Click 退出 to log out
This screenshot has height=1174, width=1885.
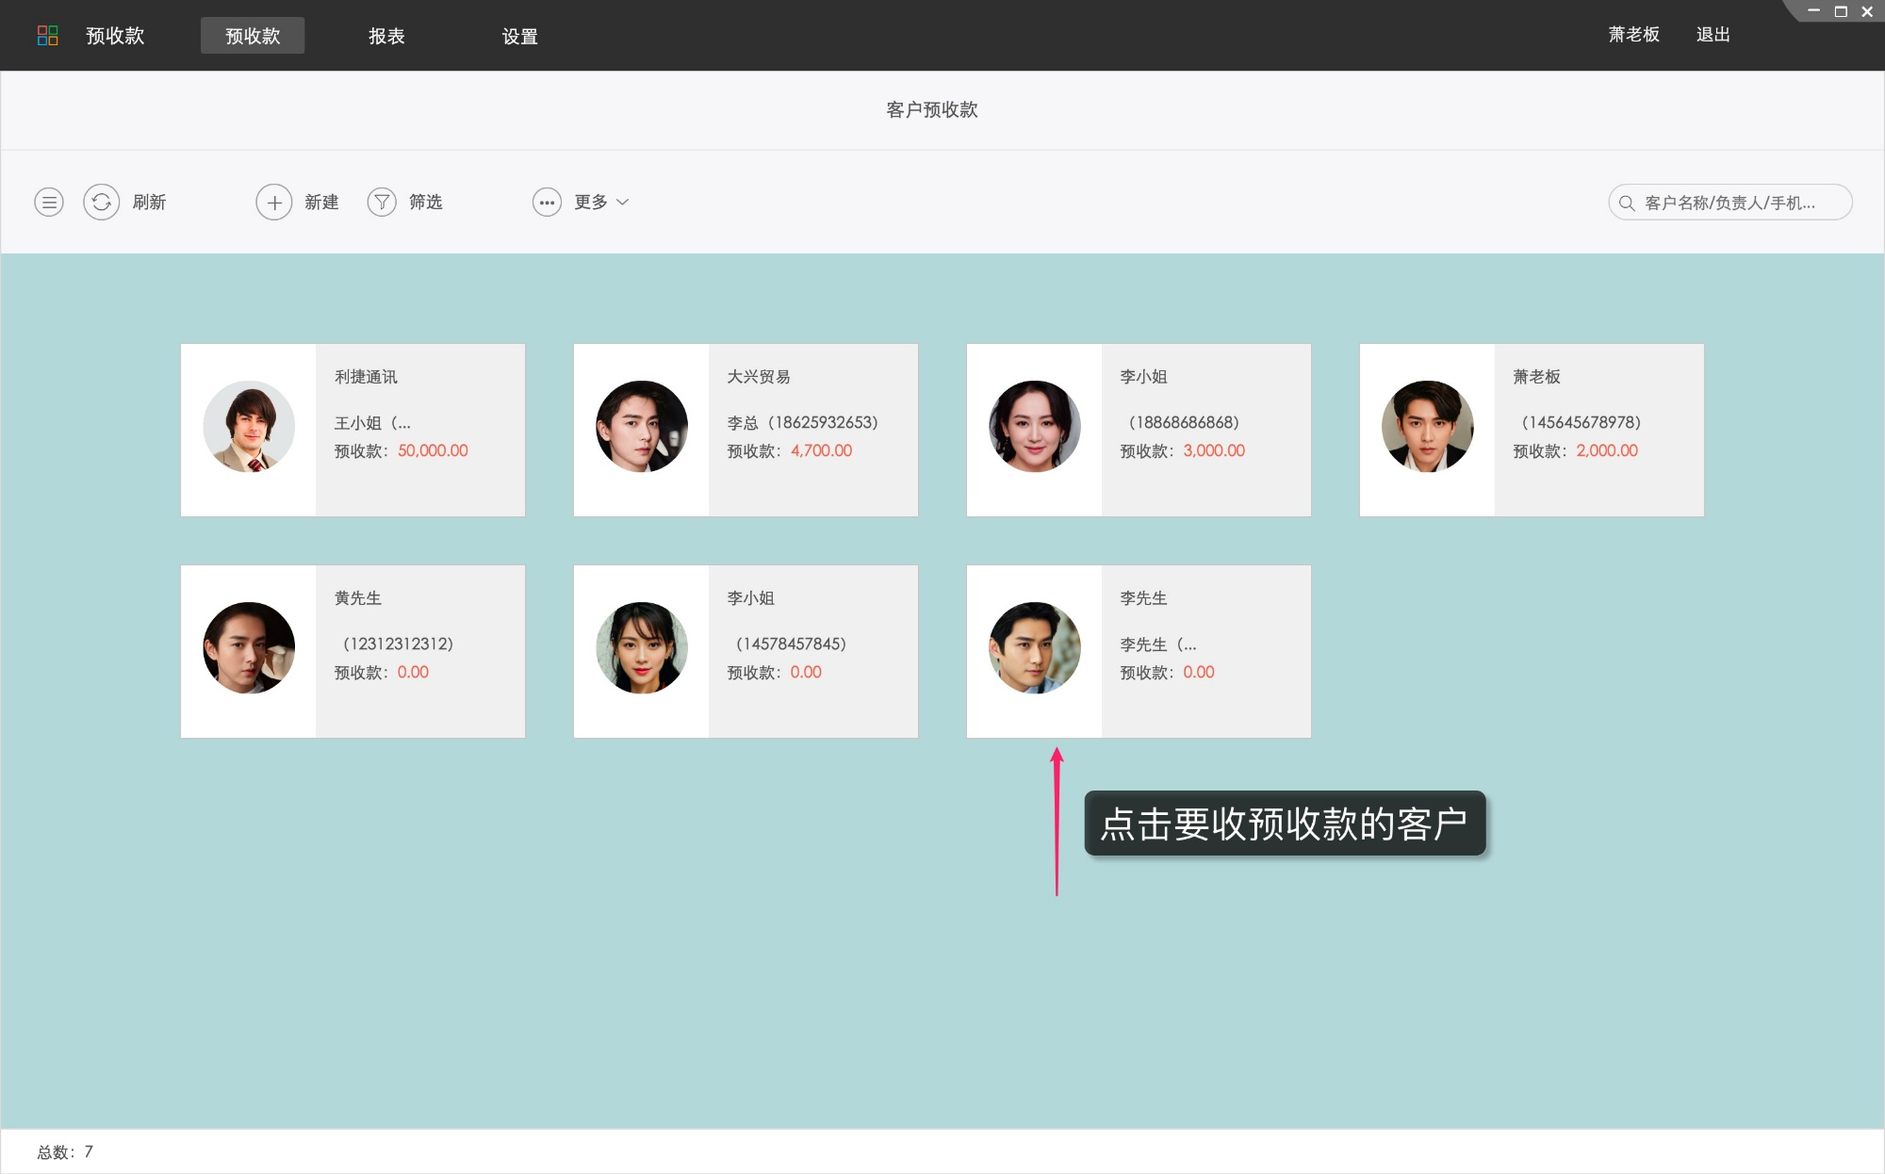point(1713,35)
